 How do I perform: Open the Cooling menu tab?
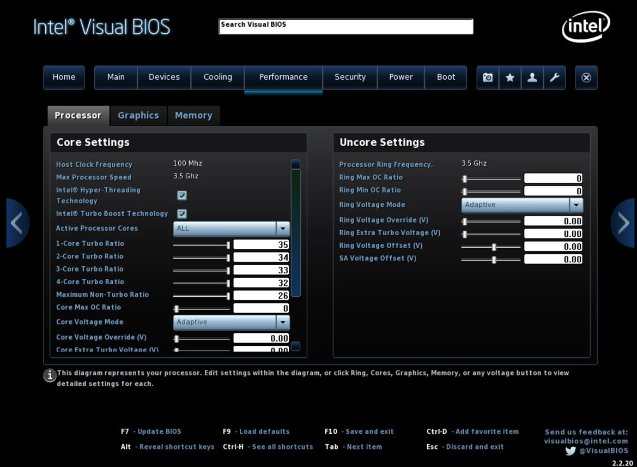[218, 77]
